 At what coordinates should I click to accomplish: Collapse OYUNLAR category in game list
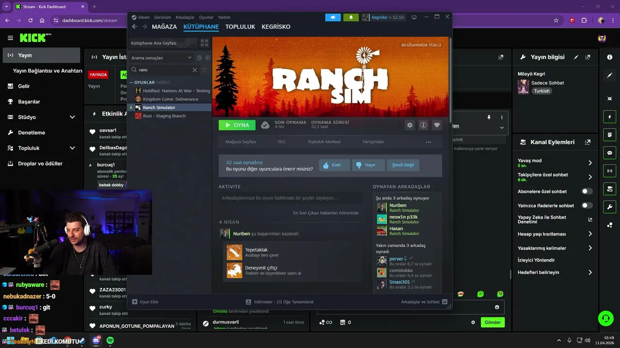(x=131, y=83)
